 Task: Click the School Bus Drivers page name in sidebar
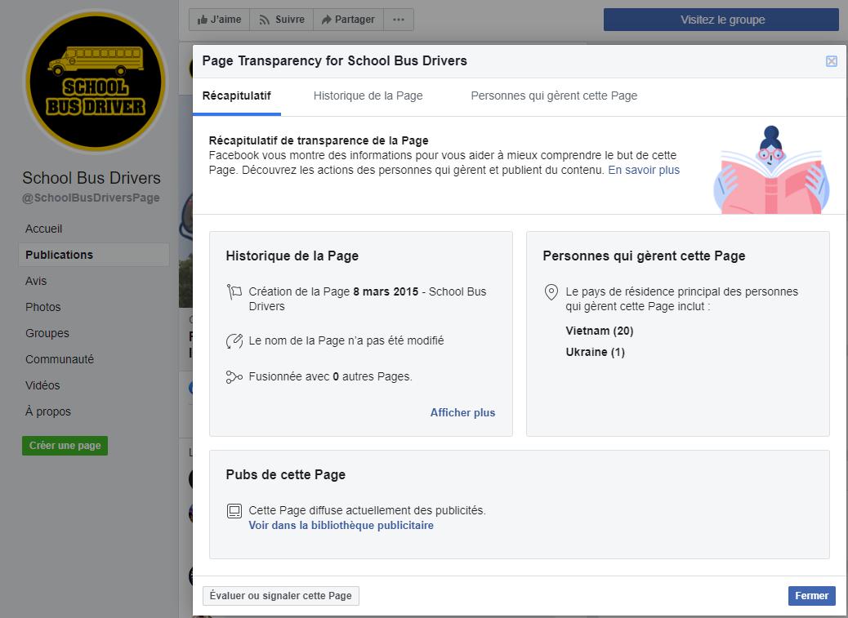pyautogui.click(x=91, y=178)
